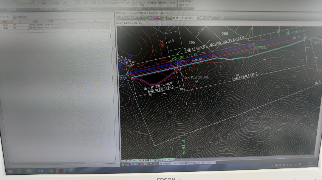Click the 295 contour elevation label
322x180 pixels.
[192, 42]
